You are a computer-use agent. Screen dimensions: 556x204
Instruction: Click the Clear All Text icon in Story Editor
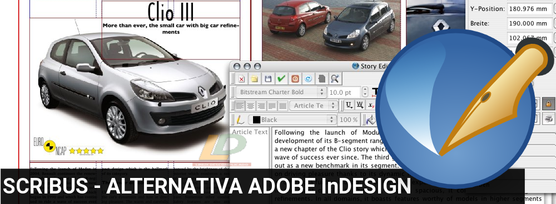[241, 79]
